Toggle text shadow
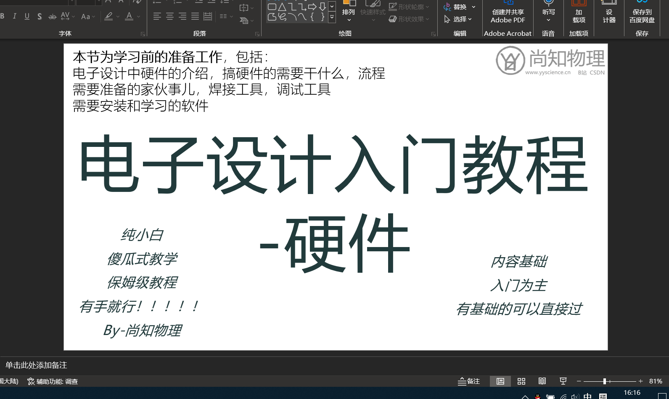This screenshot has width=669, height=399. pyautogui.click(x=40, y=16)
